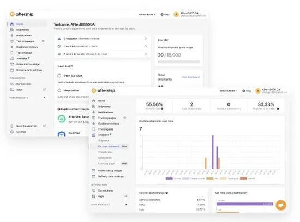Click Analytics chart icon in back window
The width and height of the screenshot is (300, 222).
pyautogui.click(x=12, y=58)
